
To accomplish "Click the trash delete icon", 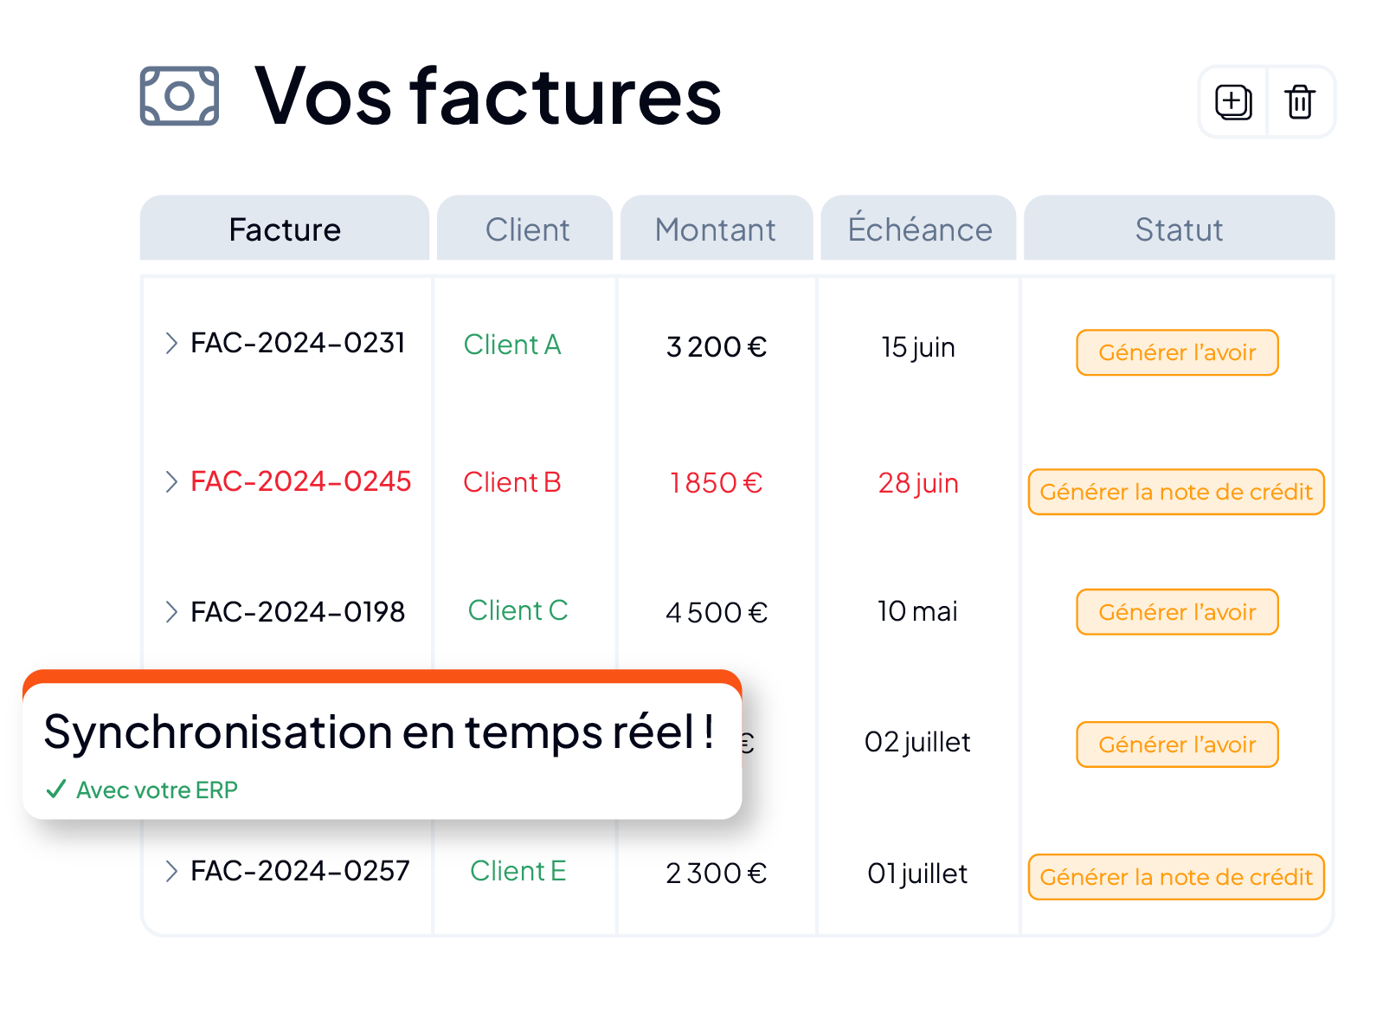I will 1300,102.
